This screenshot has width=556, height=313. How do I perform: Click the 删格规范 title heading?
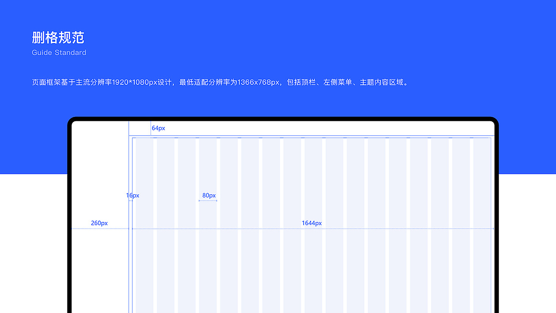tap(58, 38)
